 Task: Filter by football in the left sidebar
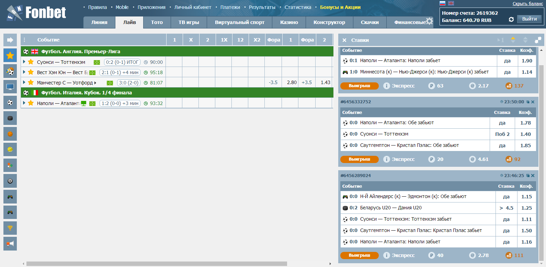(x=10, y=103)
